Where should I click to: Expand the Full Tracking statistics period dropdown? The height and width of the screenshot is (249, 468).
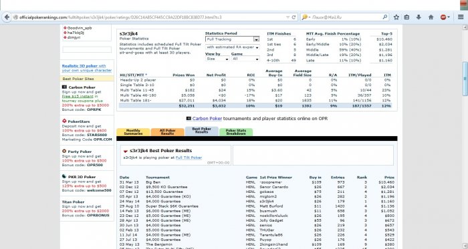pyautogui.click(x=232, y=39)
